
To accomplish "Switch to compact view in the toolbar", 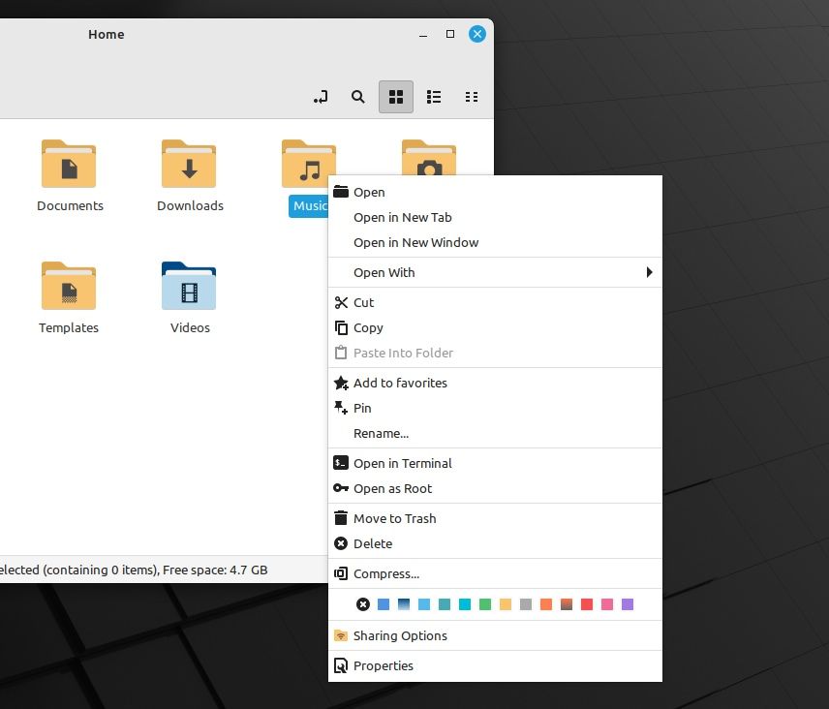I will pos(472,97).
